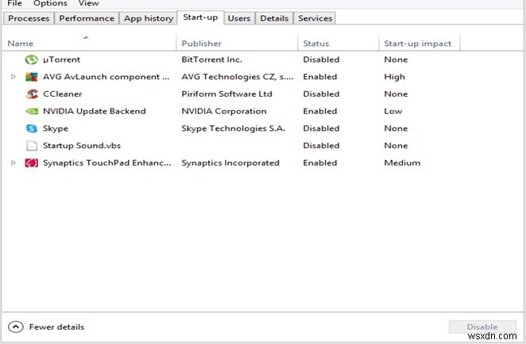Click the None impact value for Skype

(x=396, y=128)
